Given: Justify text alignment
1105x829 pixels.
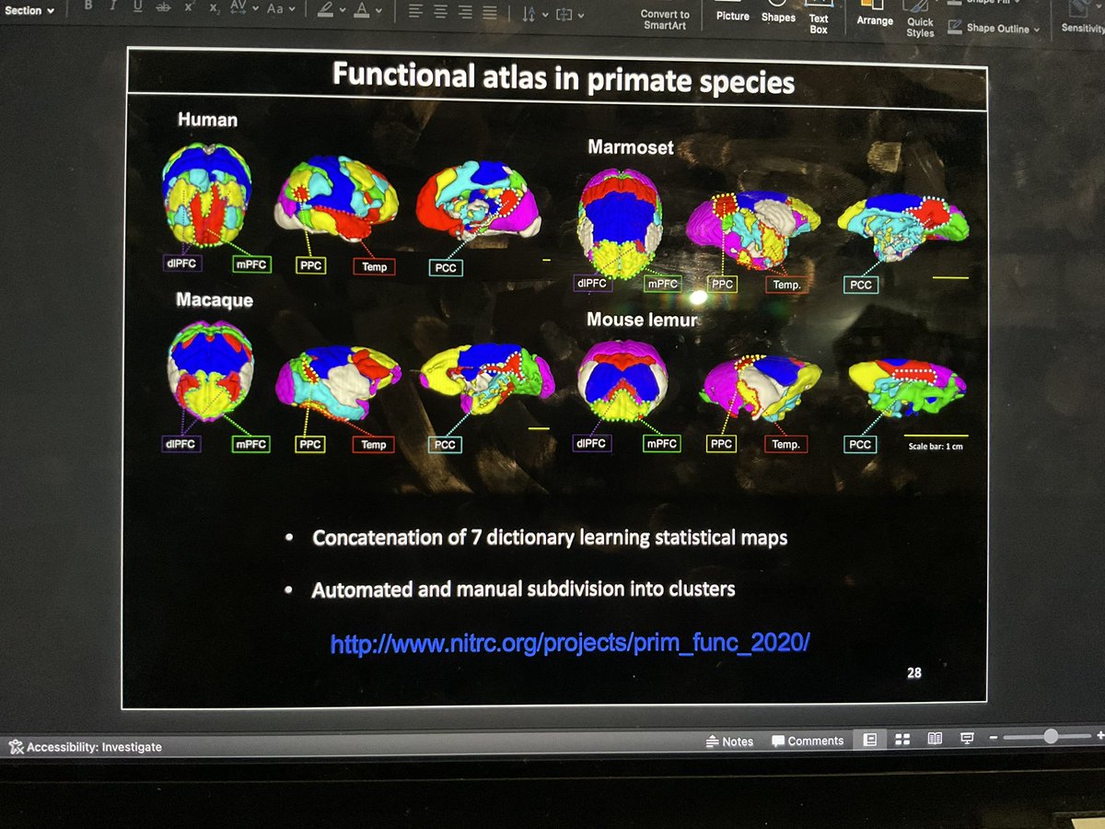Looking at the screenshot, I should [489, 13].
